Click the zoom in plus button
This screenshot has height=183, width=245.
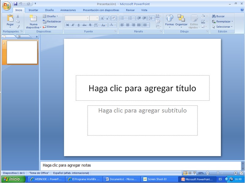point(235,173)
